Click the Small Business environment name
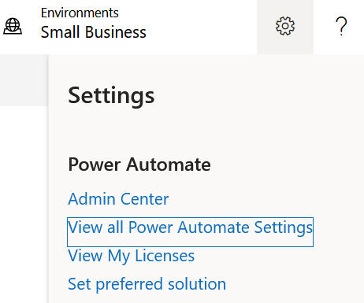 (x=93, y=32)
